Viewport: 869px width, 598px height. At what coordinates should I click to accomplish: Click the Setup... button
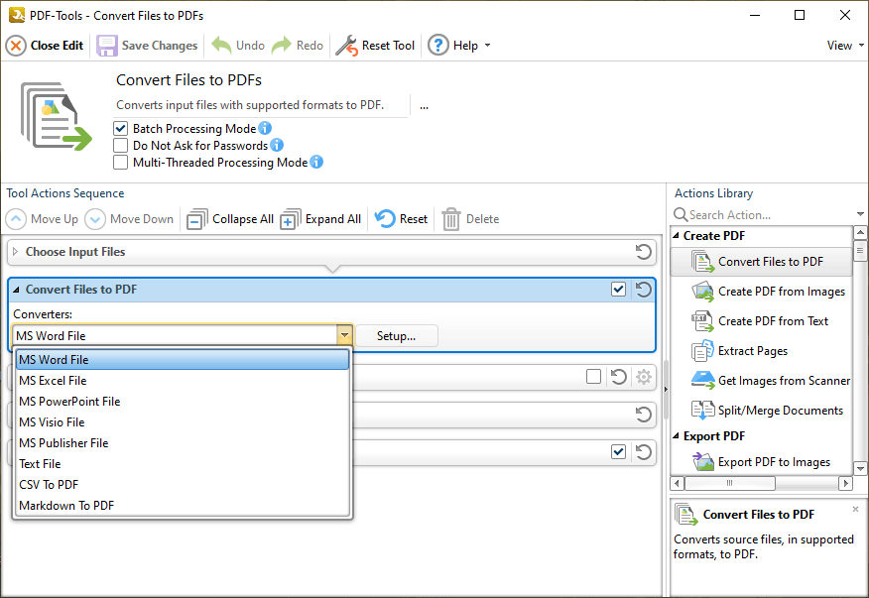click(396, 336)
